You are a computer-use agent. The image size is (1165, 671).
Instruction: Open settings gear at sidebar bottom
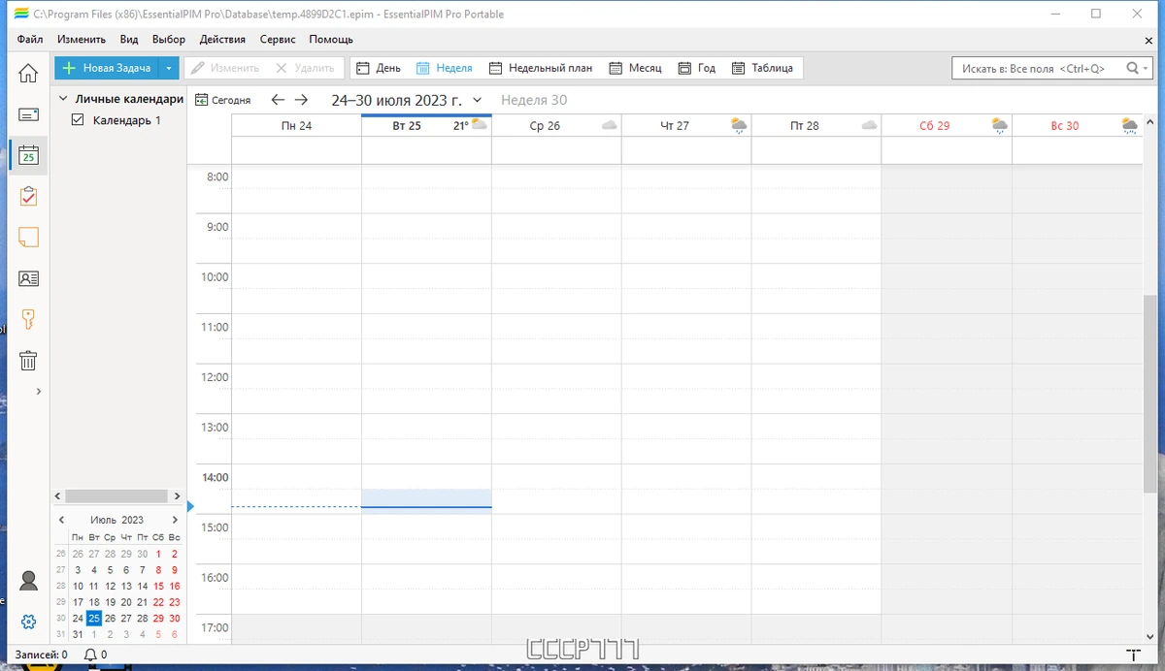[x=28, y=622]
